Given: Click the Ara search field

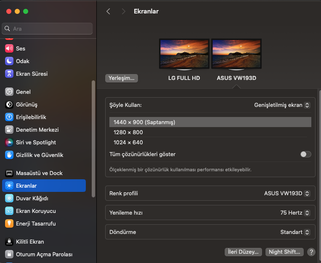Looking at the screenshot, I should tap(47, 29).
